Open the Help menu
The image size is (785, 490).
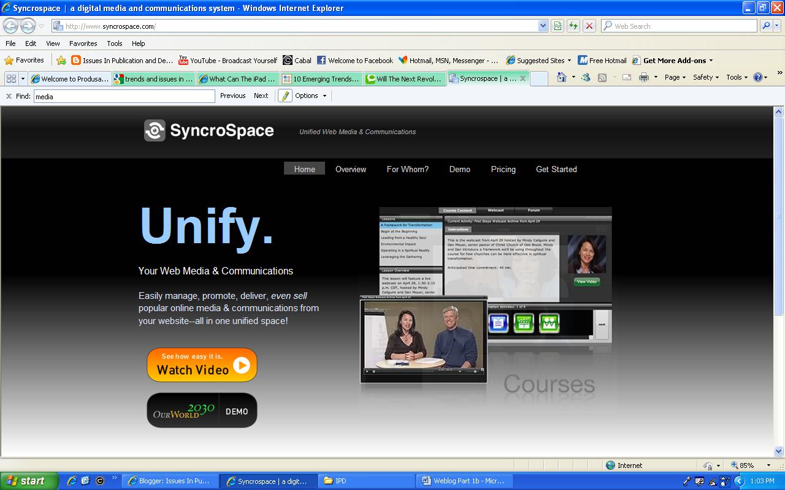139,43
